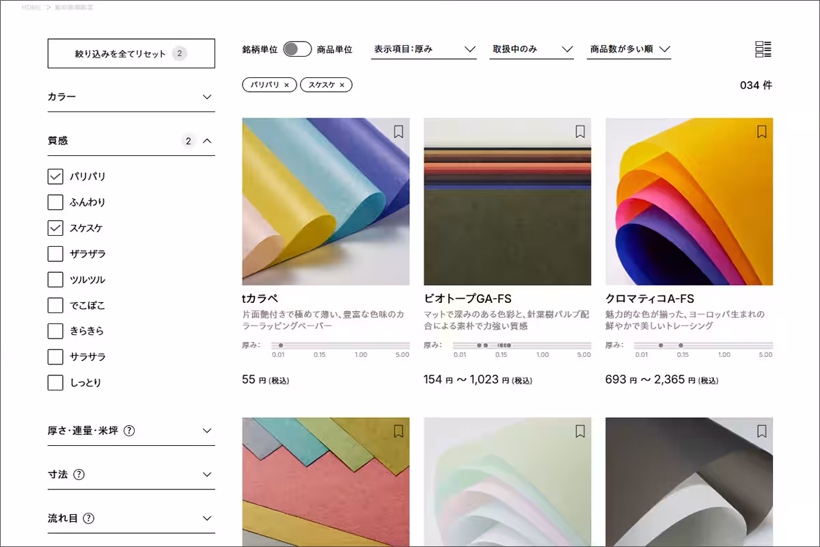Screen dimensions: 820x547
Task: Bookmark the tカラペ product
Action: [398, 131]
